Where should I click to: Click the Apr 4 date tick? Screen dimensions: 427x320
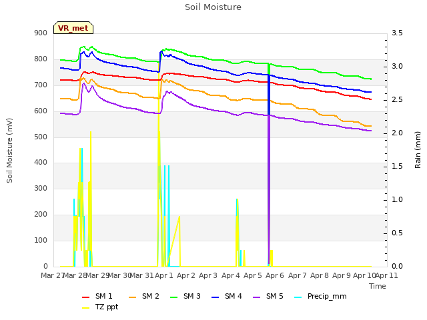tap(231, 275)
